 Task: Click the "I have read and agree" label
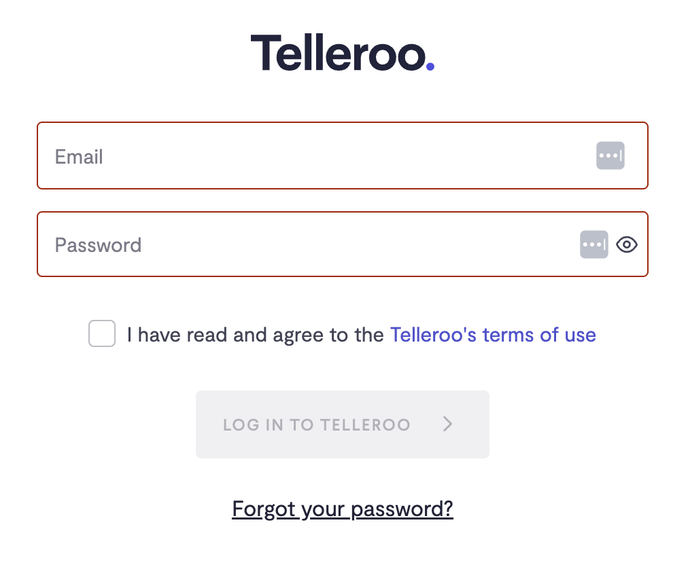click(x=255, y=335)
